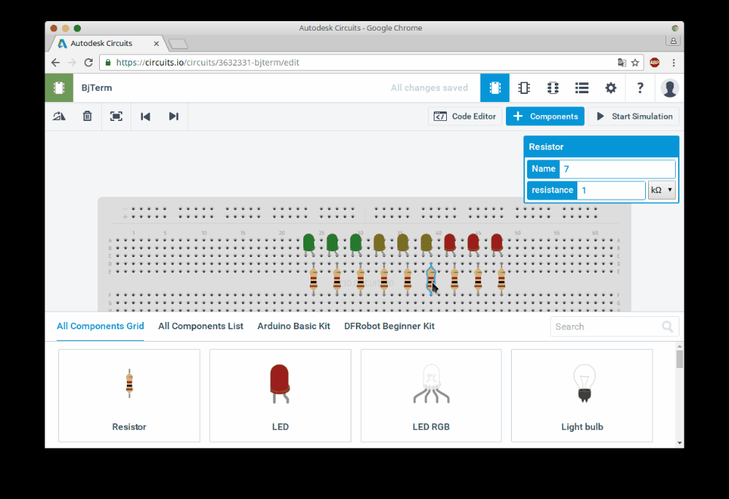This screenshot has height=499, width=729.
Task: Click scrollbar up arrow in components panel
Action: point(679,346)
